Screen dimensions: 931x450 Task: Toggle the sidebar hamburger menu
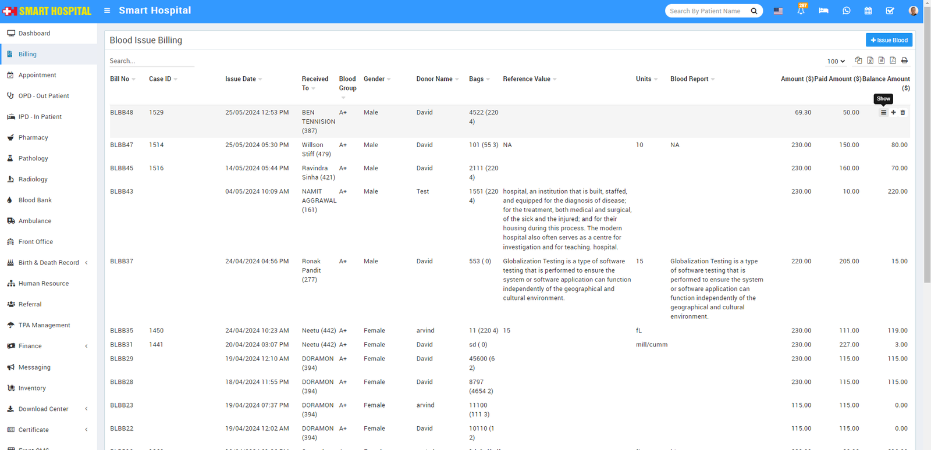(x=107, y=10)
